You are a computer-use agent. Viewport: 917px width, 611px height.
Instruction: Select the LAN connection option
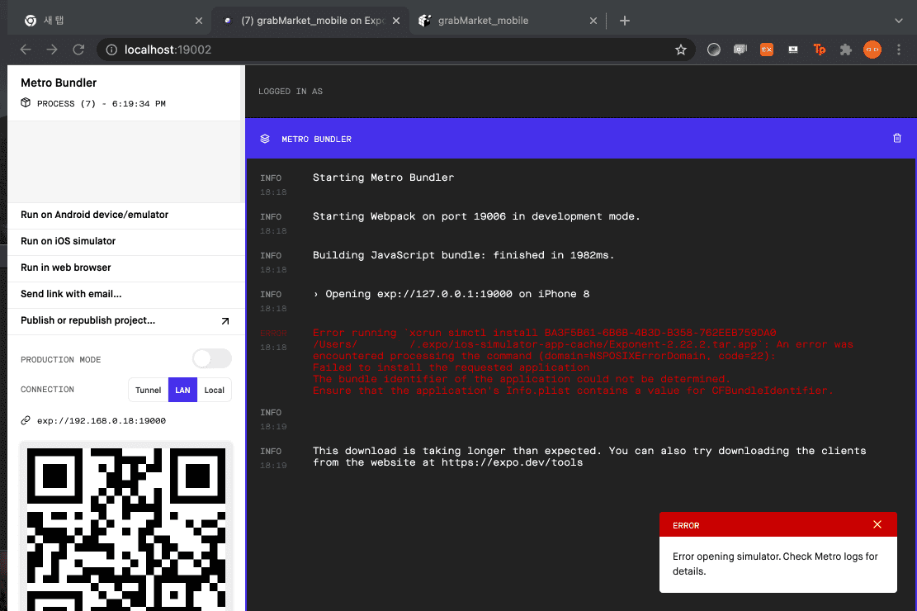pyautogui.click(x=182, y=390)
